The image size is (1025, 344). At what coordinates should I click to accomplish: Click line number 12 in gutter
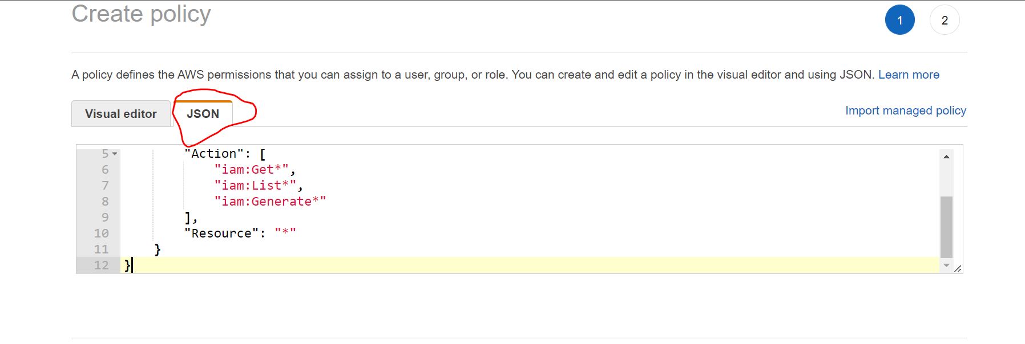tap(101, 265)
